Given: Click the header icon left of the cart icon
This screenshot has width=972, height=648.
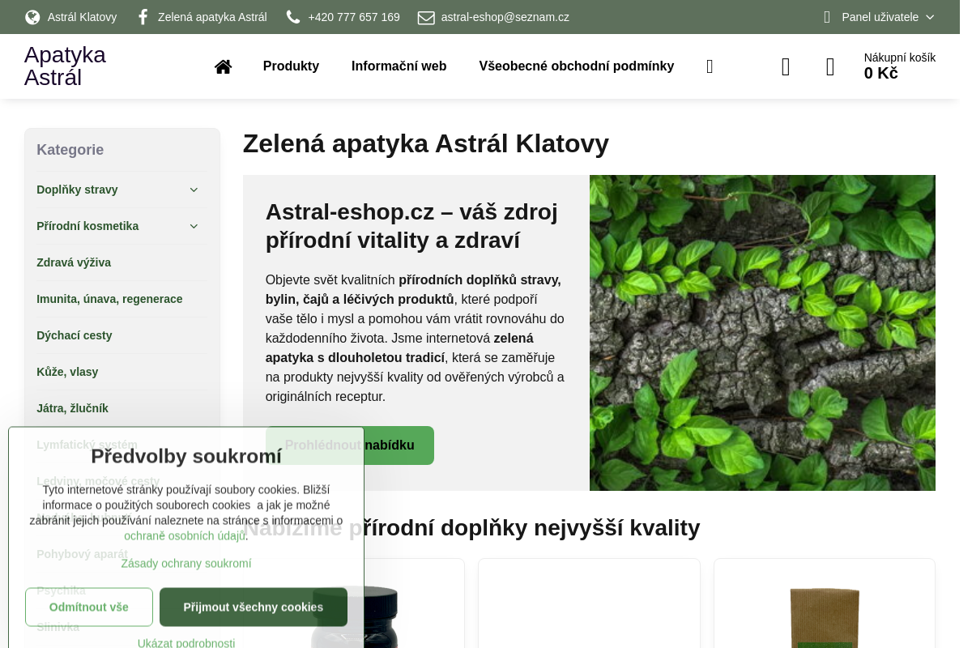Looking at the screenshot, I should (x=786, y=66).
